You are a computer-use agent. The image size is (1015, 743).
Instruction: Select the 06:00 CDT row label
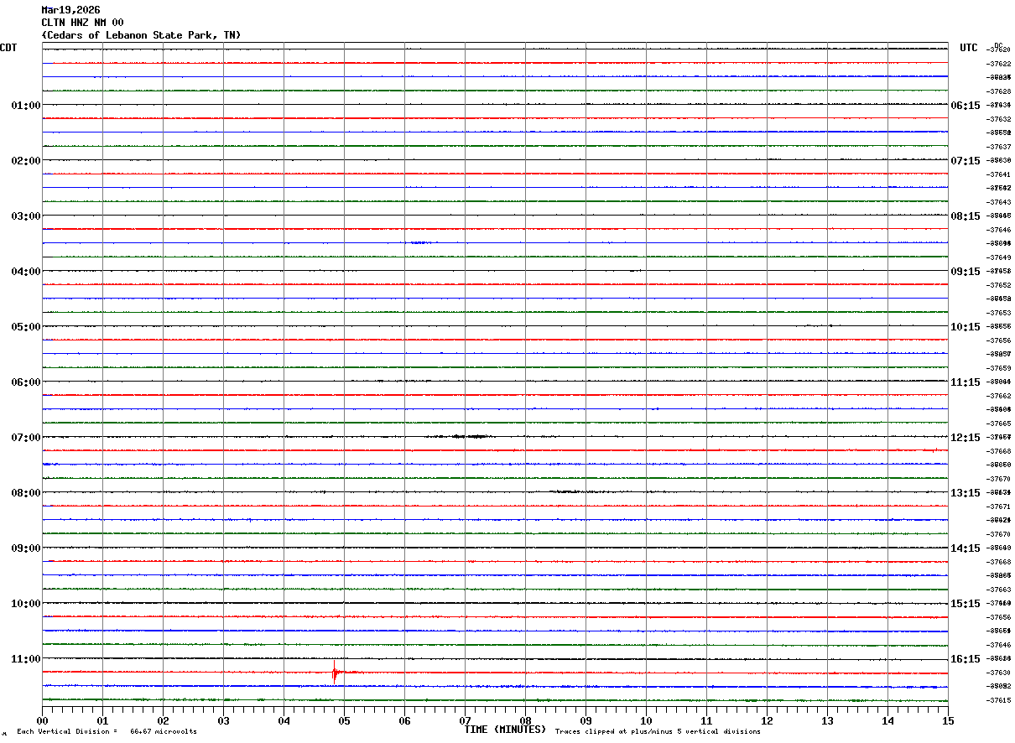click(x=26, y=382)
